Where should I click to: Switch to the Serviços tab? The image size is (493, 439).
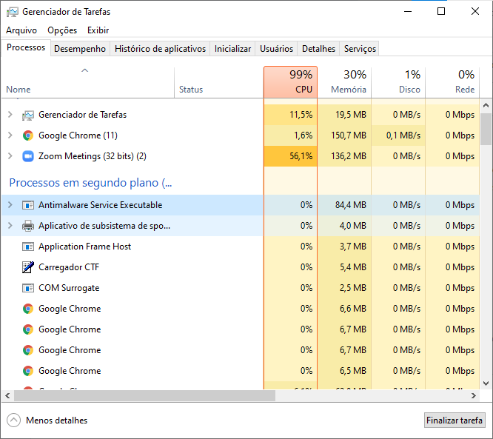(x=360, y=49)
